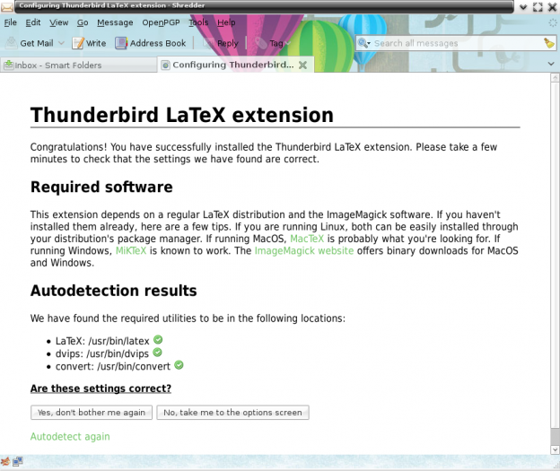Click the activity throbber icon

(553, 22)
